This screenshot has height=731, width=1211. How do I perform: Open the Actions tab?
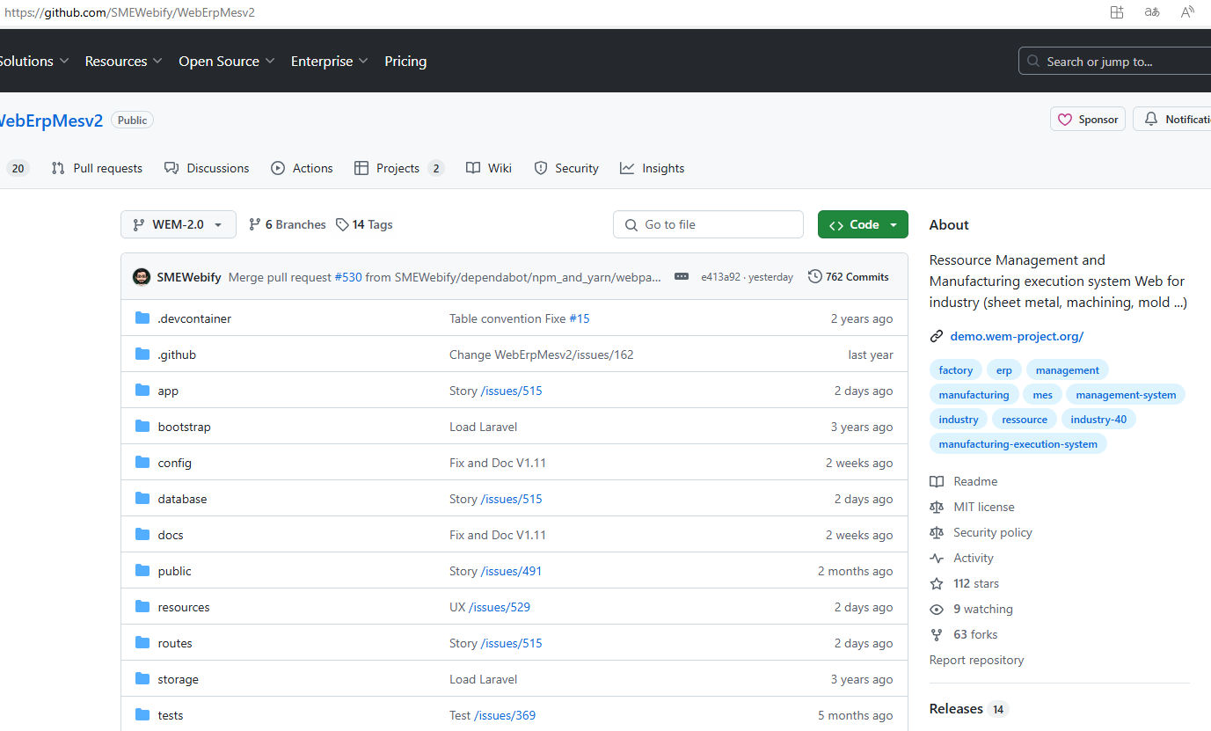pyautogui.click(x=302, y=168)
